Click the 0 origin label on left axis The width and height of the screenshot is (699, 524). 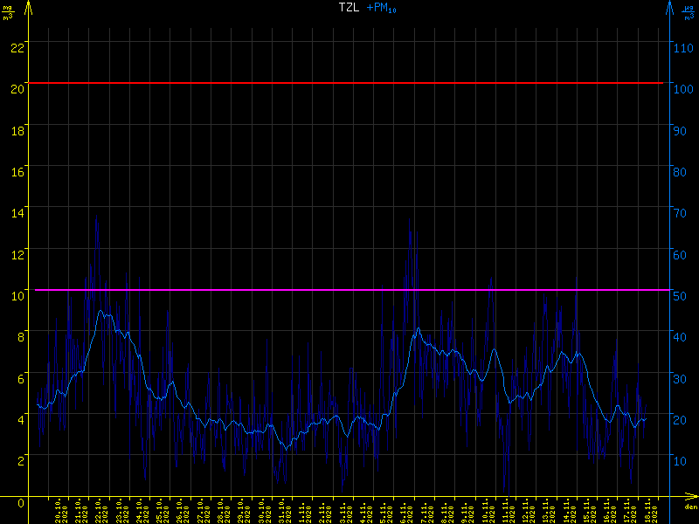click(x=21, y=501)
